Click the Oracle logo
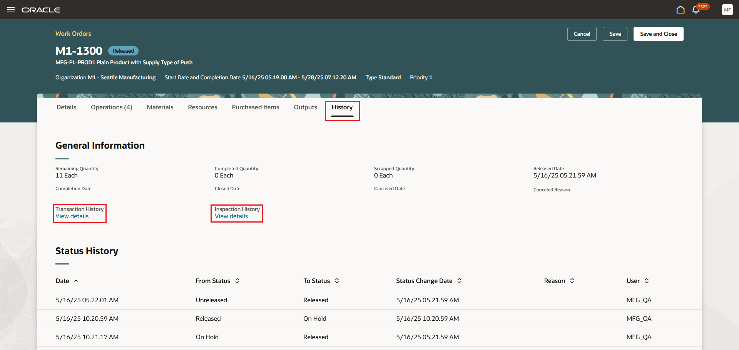 click(x=41, y=10)
